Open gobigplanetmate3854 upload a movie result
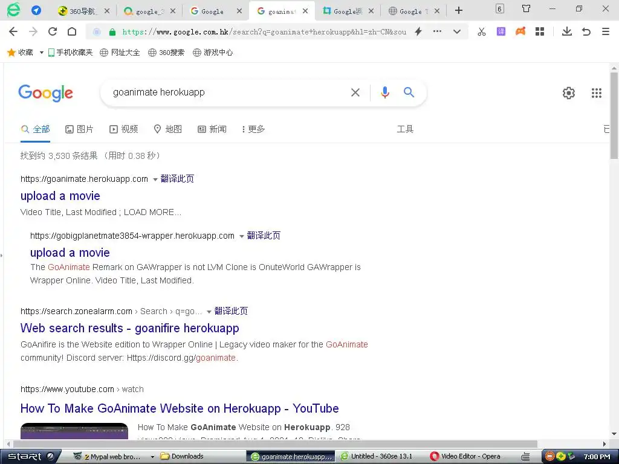Screen dimensions: 619x464 coord(70,253)
